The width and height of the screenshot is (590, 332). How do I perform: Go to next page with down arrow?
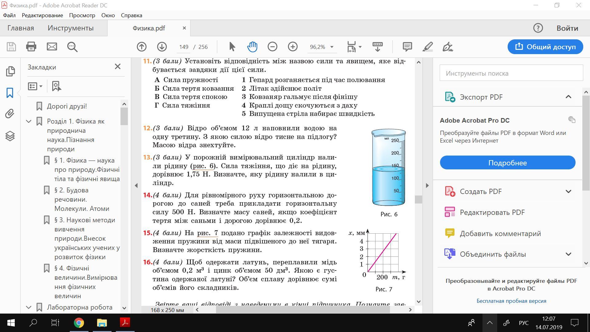pos(162,47)
